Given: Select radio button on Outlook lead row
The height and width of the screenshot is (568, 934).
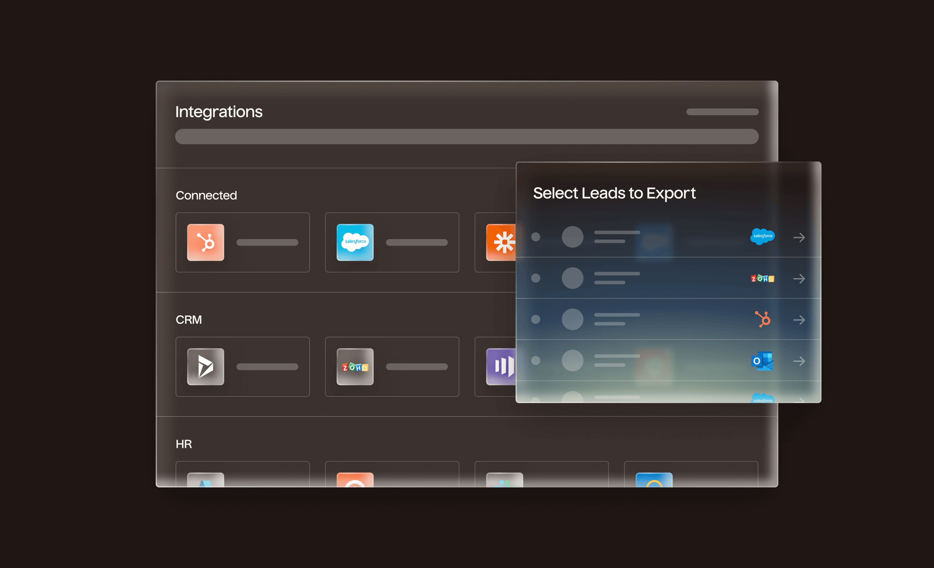Looking at the screenshot, I should click(536, 360).
